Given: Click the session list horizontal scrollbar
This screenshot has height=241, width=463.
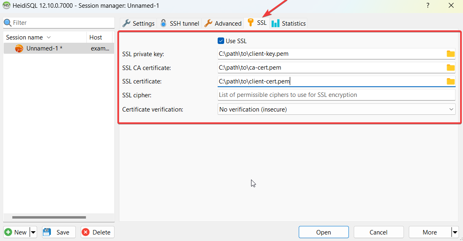Looking at the screenshot, I should point(49,217).
